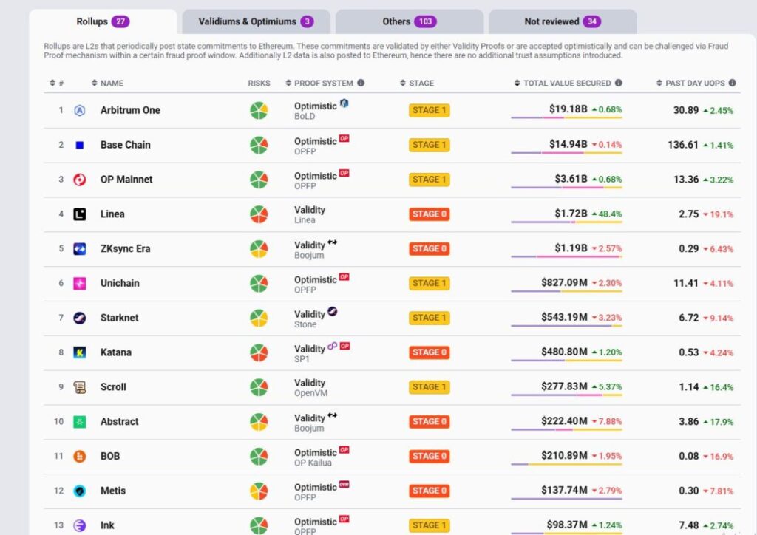Click the ZK stack arrows badge in Abstract row
This screenshot has height=535, width=757.
tap(332, 415)
